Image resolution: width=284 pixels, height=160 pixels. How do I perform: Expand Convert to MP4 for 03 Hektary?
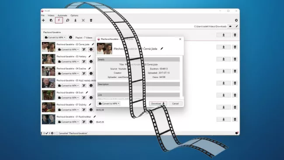[68, 62]
